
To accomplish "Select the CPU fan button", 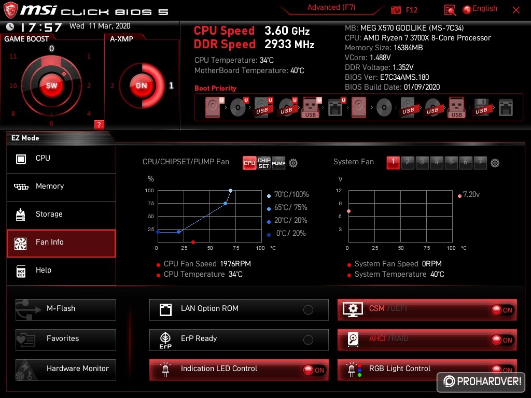I will (x=249, y=163).
